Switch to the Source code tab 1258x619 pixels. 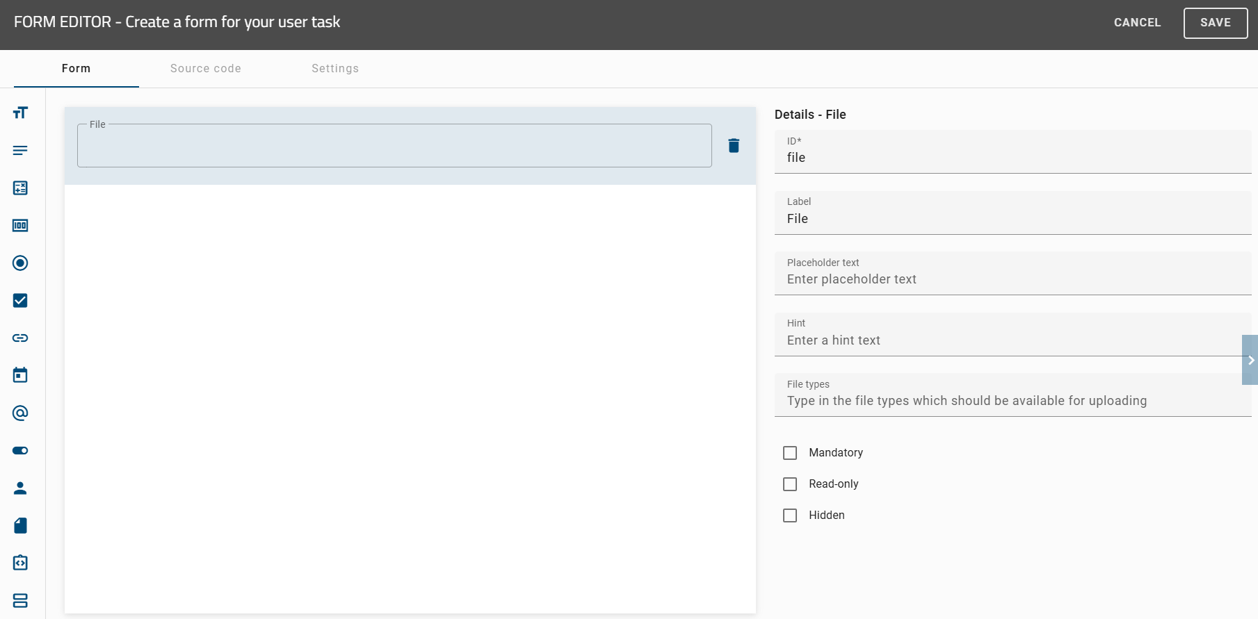[206, 68]
